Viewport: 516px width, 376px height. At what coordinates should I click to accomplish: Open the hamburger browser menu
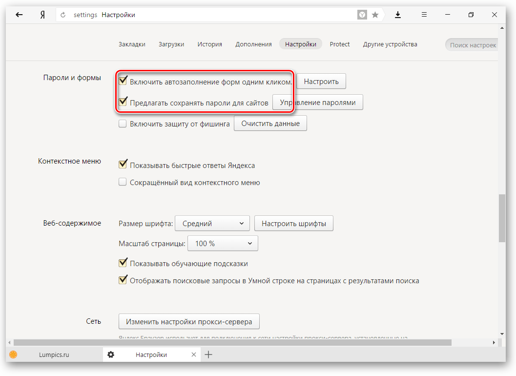pyautogui.click(x=424, y=15)
